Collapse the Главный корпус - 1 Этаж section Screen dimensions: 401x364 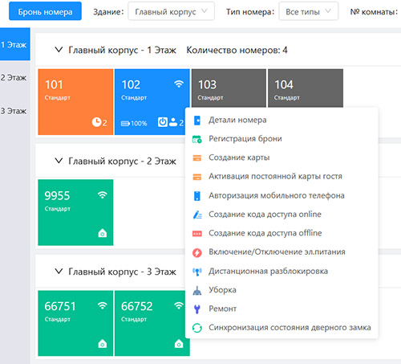[59, 50]
